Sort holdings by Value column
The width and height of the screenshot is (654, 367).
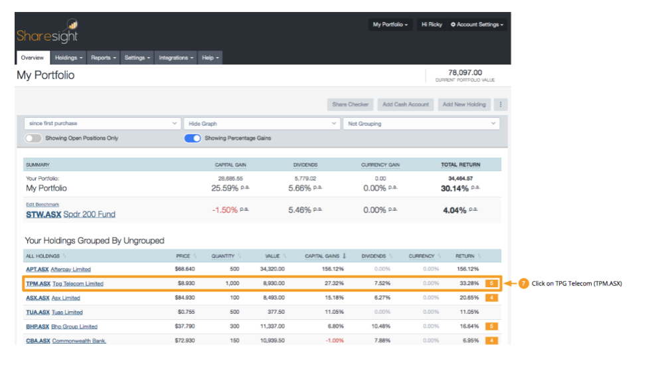pyautogui.click(x=273, y=256)
